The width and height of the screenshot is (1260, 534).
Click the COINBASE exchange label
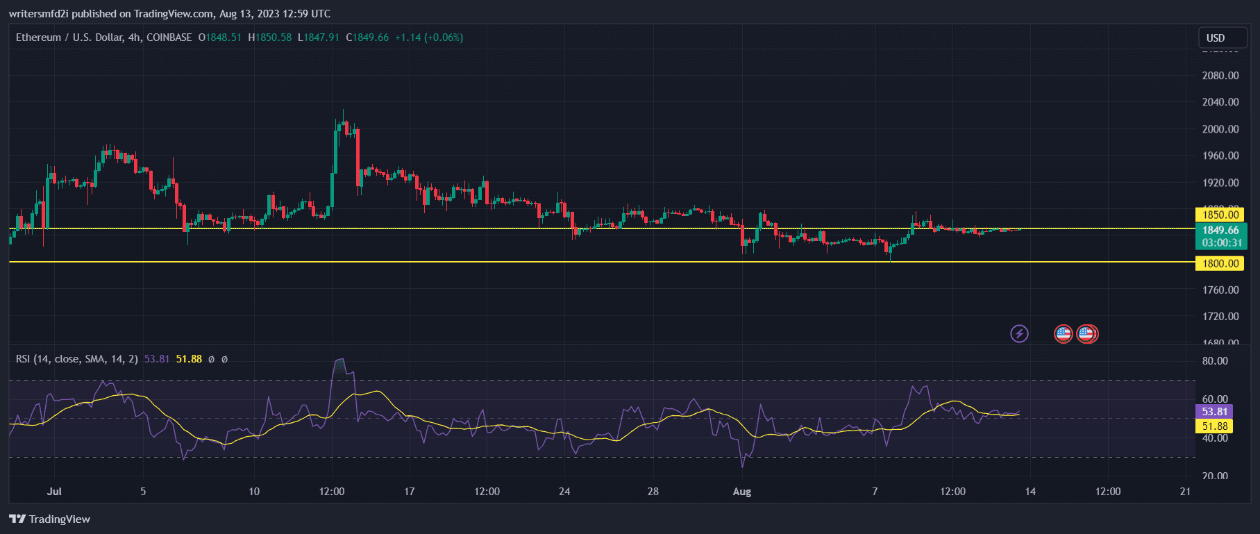[x=169, y=37]
